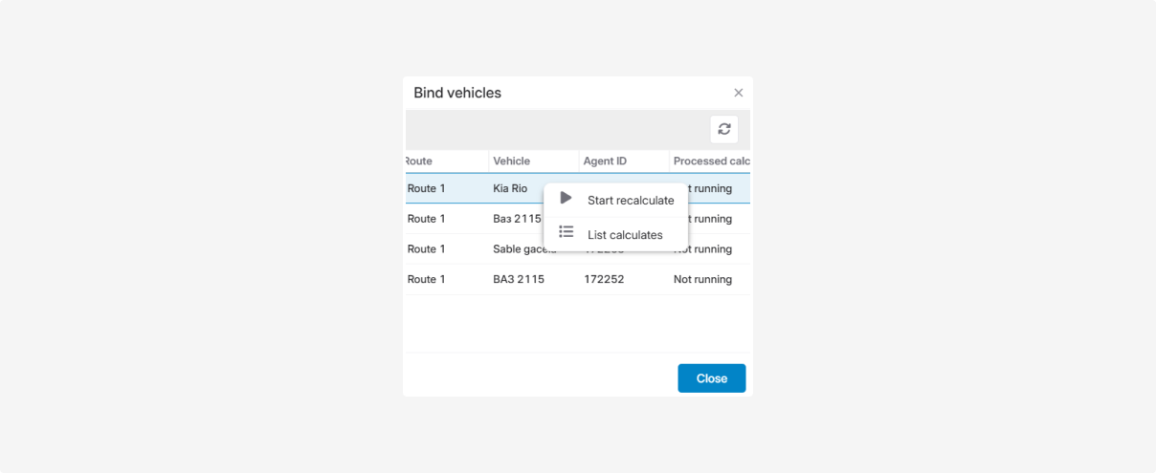The height and width of the screenshot is (473, 1156).
Task: Click the list icon beside List calculates
Action: coord(566,232)
